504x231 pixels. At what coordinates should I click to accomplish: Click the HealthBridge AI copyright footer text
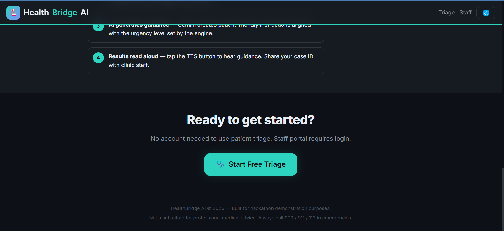pyautogui.click(x=251, y=208)
